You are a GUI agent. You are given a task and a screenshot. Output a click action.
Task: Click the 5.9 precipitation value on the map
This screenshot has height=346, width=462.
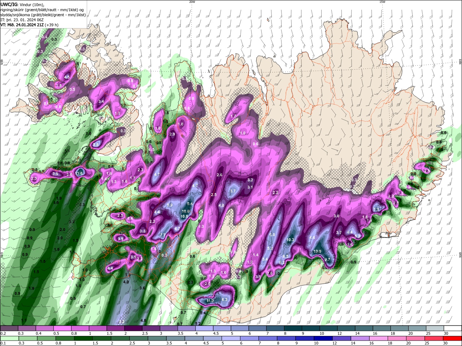tap(170, 205)
